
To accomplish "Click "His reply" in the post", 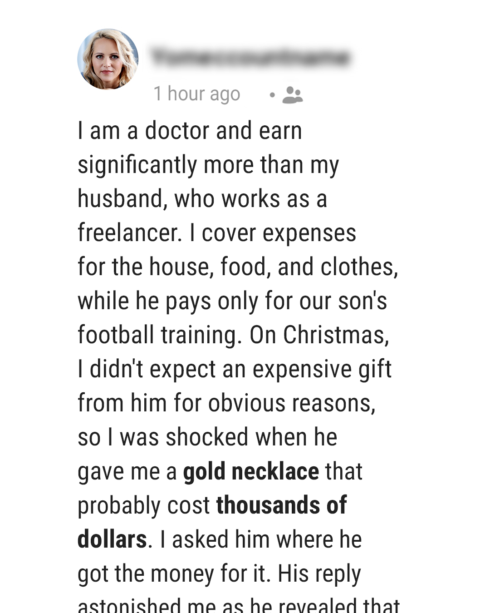I will point(319,573).
